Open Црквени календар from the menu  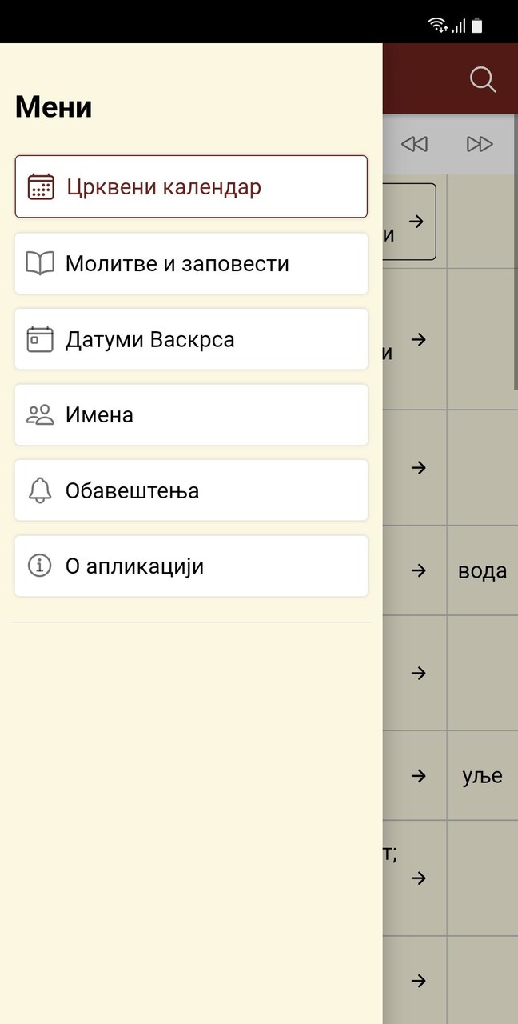191,186
